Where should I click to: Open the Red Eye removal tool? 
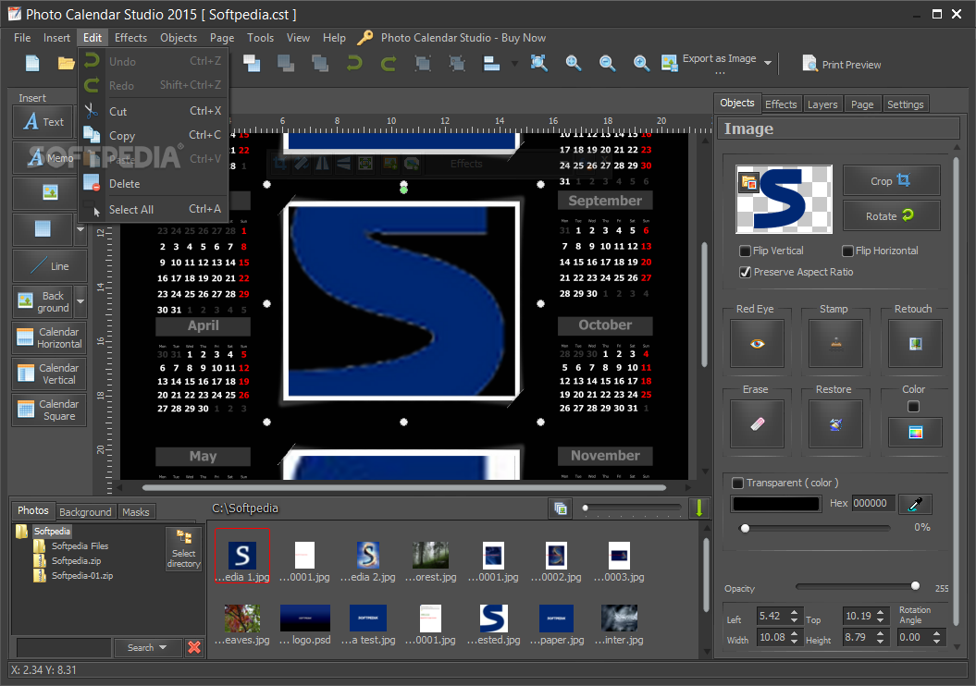coord(757,343)
